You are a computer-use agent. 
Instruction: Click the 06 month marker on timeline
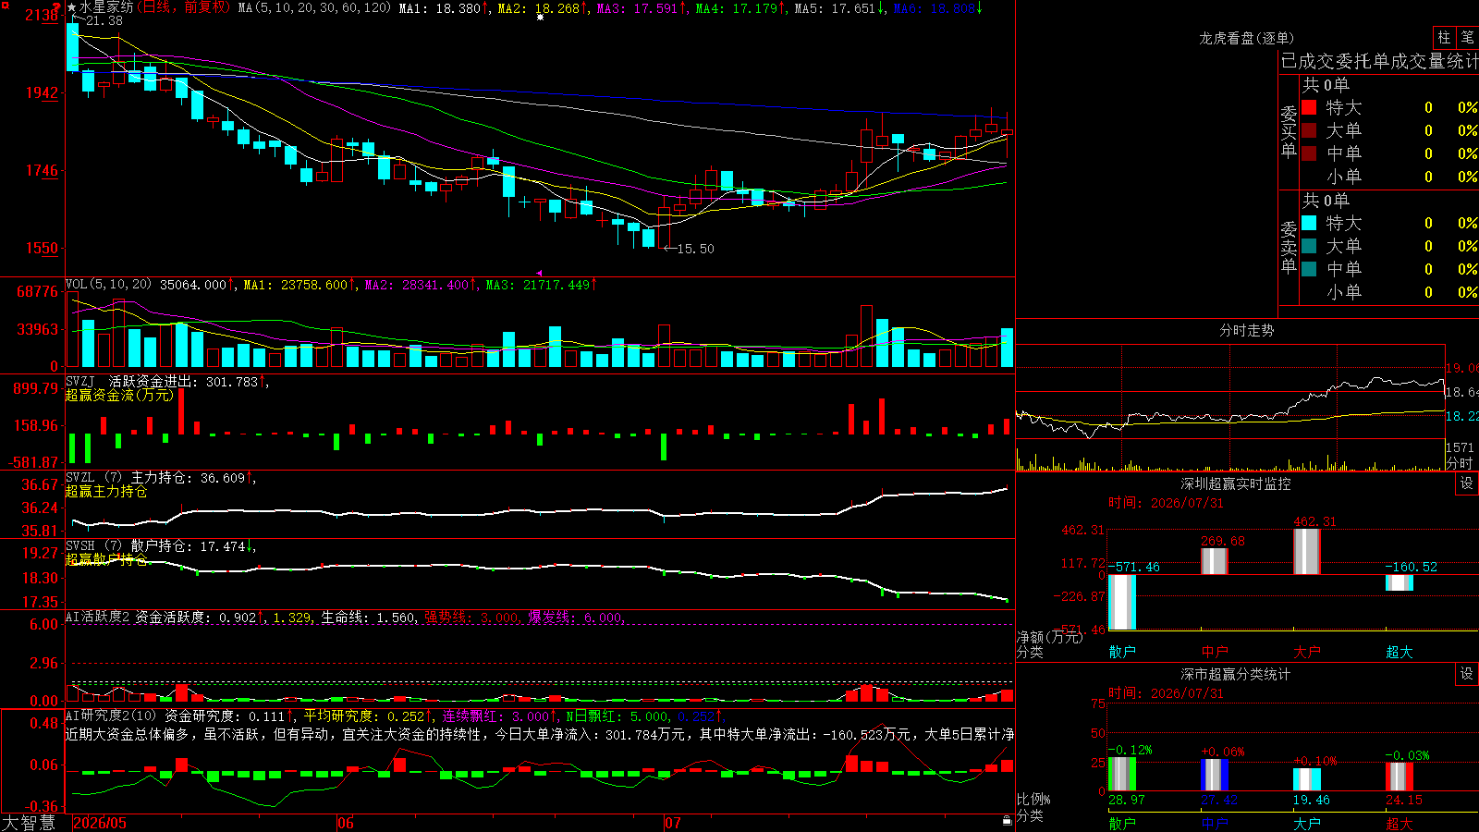[346, 823]
